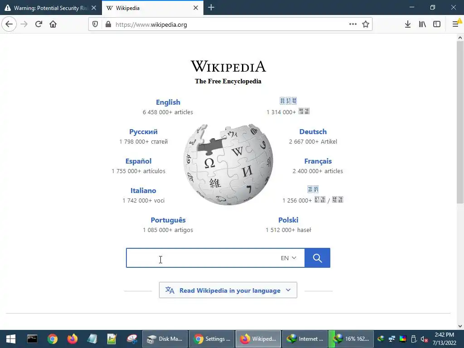This screenshot has width=464, height=348.
Task: Click the muted volume tray icon
Action: click(424, 339)
